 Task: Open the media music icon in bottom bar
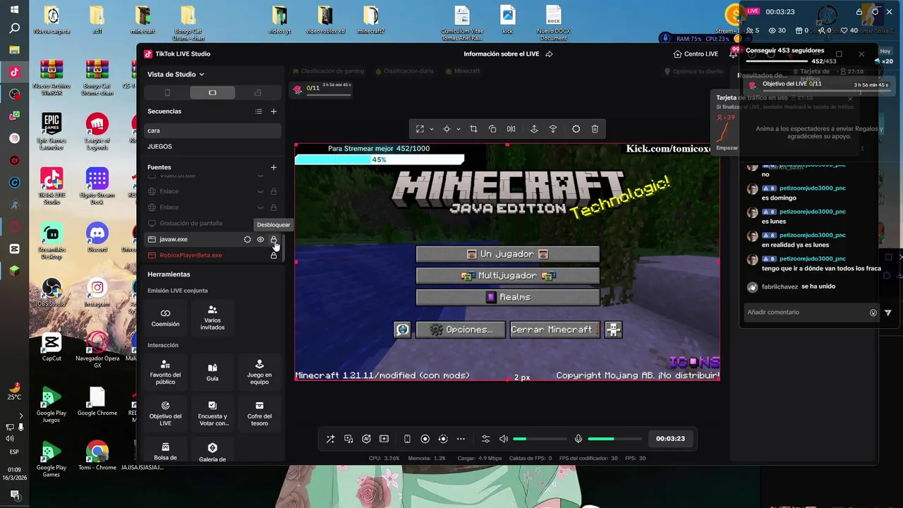(x=349, y=439)
